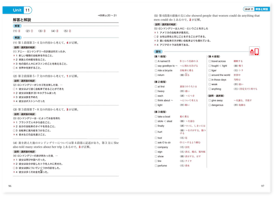
Task: Select the answer entry "(3)" in the answer row
Action: coord(42,31)
